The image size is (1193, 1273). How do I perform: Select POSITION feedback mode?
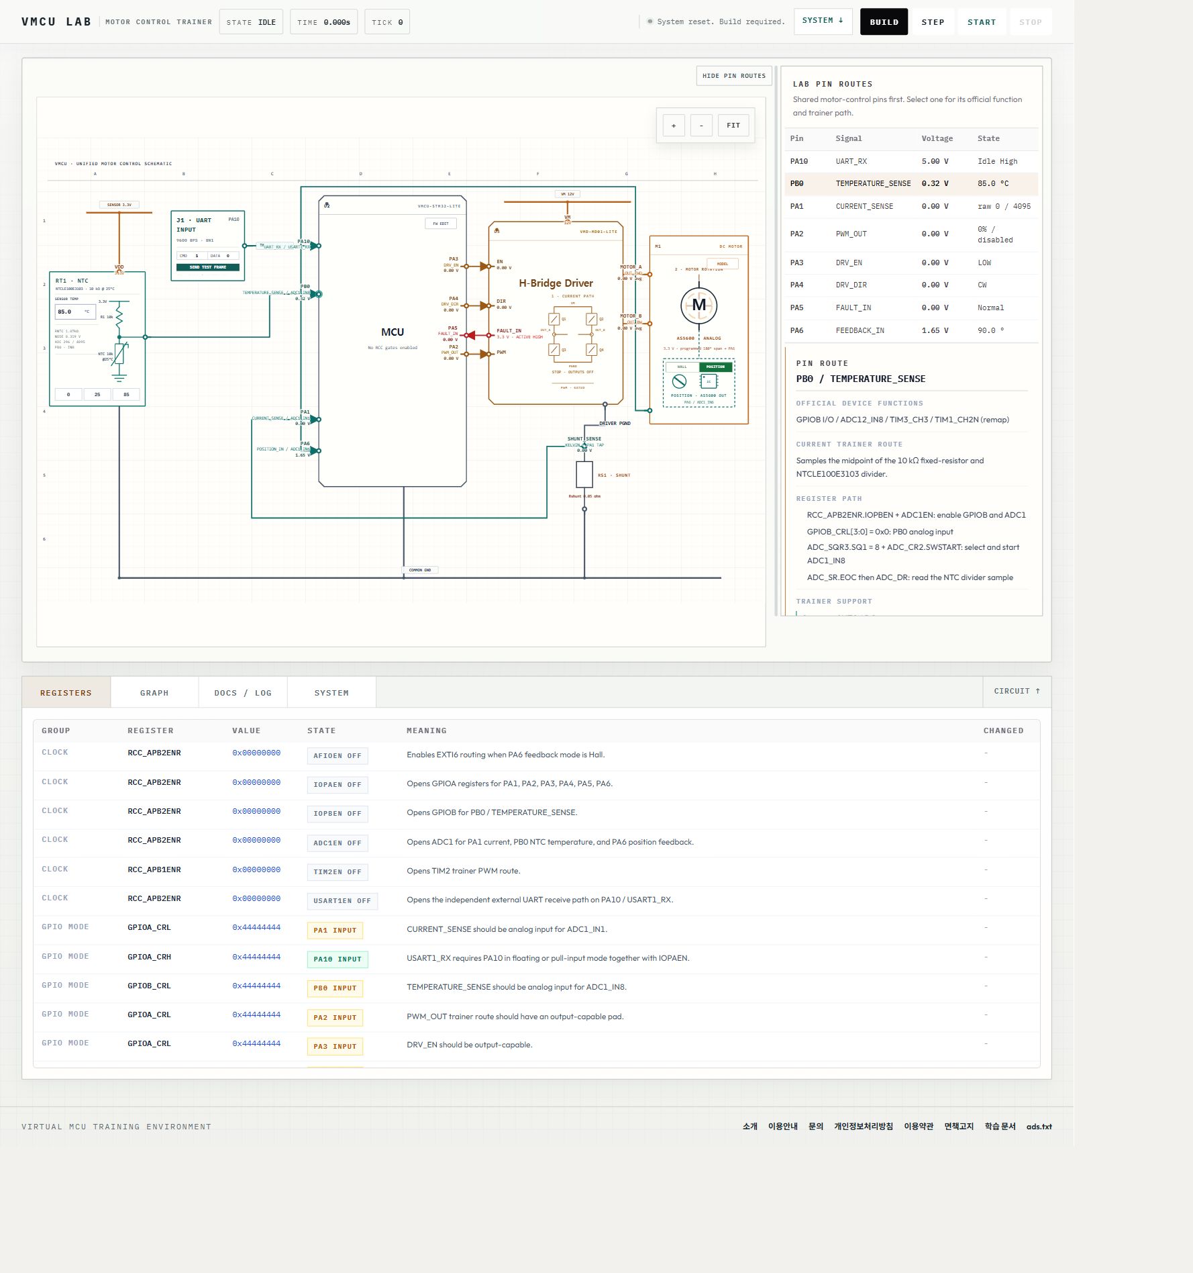coord(715,367)
